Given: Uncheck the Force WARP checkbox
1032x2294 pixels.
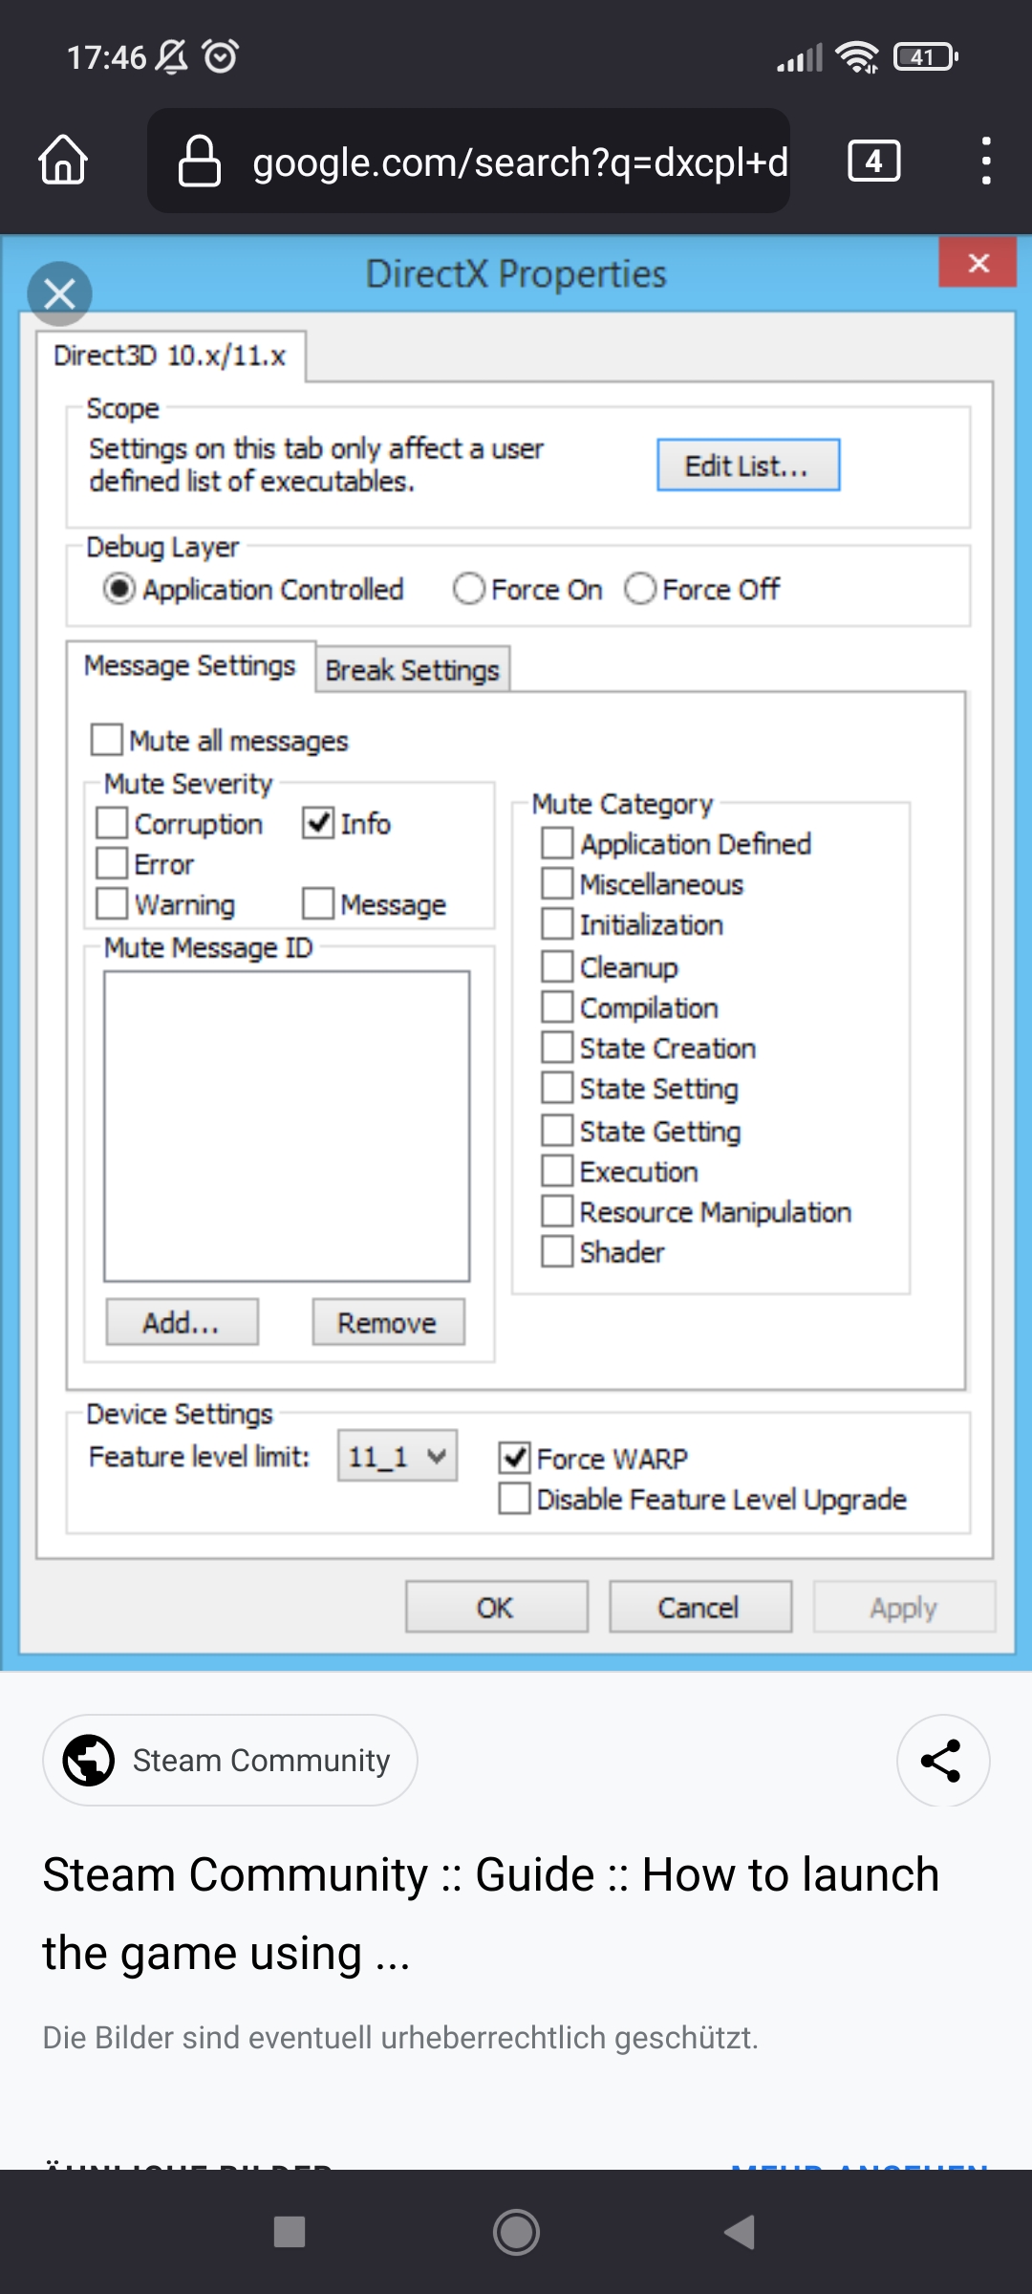Looking at the screenshot, I should coord(515,1458).
